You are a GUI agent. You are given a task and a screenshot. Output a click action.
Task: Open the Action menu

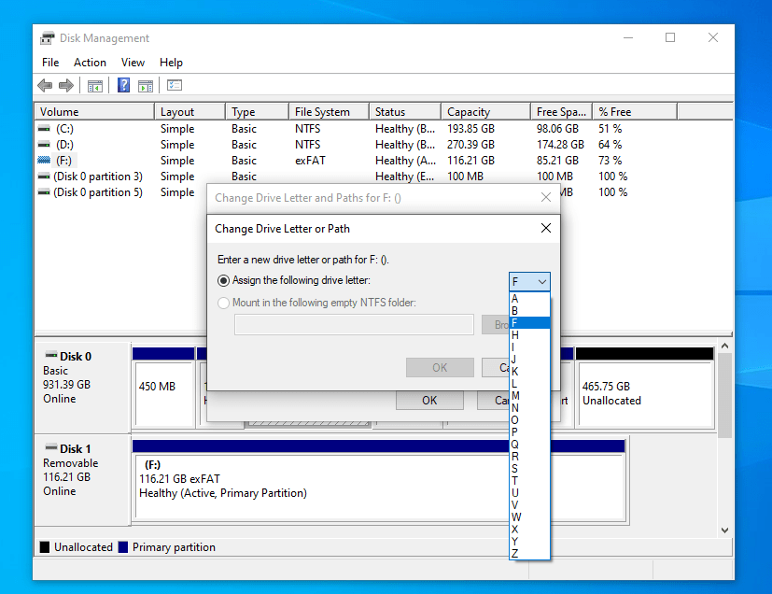coord(90,63)
